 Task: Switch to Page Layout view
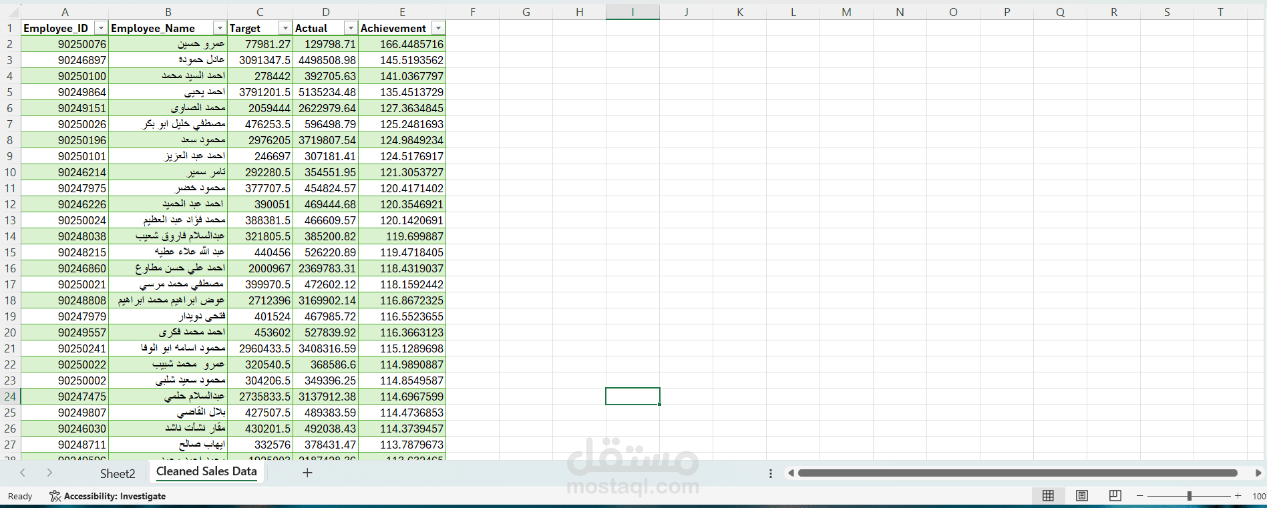click(1082, 495)
